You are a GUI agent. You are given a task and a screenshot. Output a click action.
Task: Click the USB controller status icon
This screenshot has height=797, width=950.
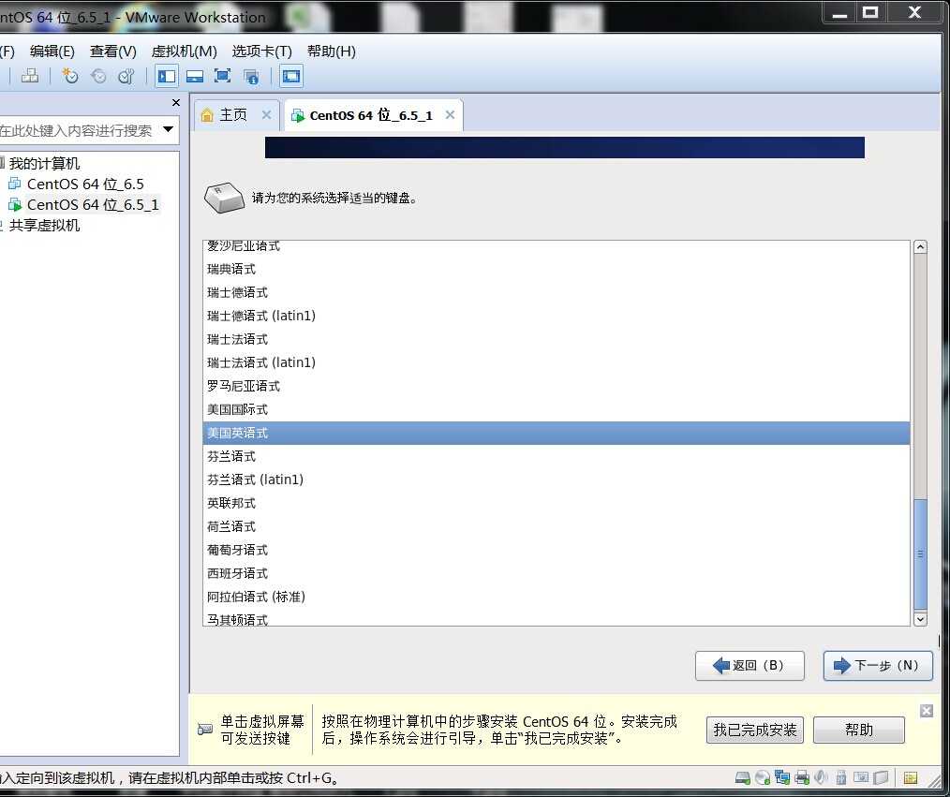coord(841,777)
